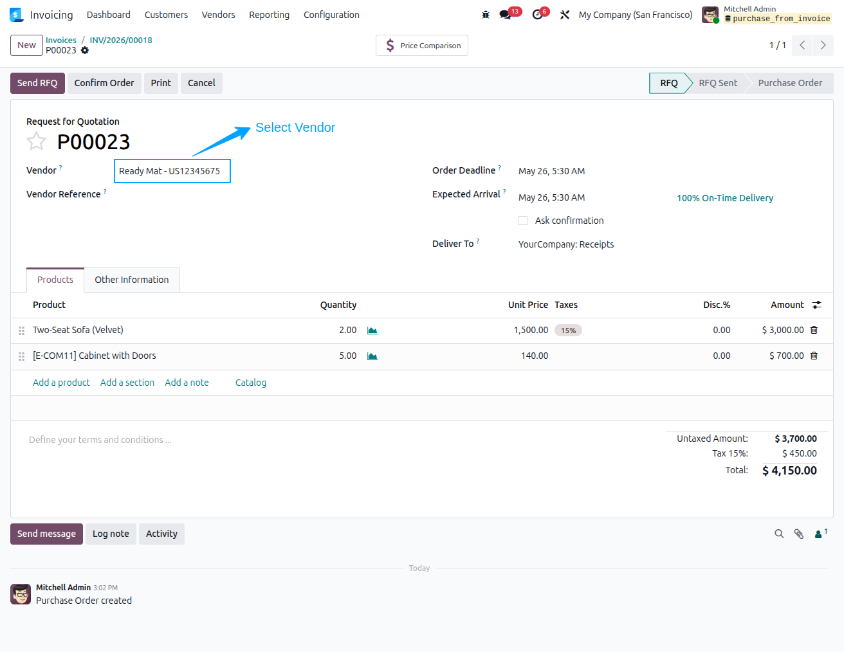Click the 15% tax tag on sofa line

(x=568, y=331)
